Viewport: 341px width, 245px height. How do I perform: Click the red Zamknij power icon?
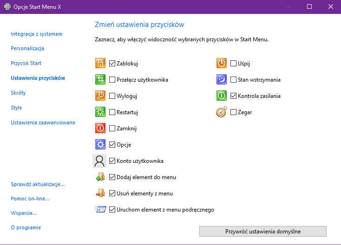[100, 128]
